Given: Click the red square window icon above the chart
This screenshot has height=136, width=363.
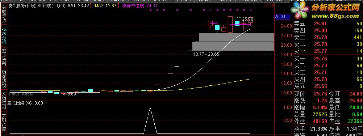Looking at the screenshot, I should tap(271, 6).
